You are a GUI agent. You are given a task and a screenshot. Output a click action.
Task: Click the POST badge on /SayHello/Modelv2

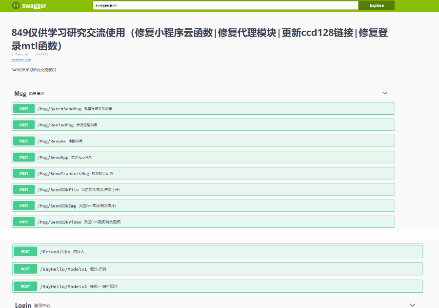[25, 286]
